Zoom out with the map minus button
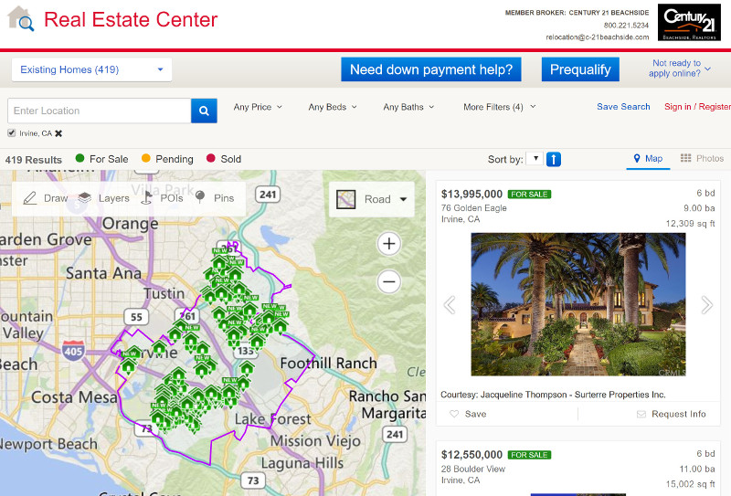The width and height of the screenshot is (731, 496). pyautogui.click(x=389, y=281)
